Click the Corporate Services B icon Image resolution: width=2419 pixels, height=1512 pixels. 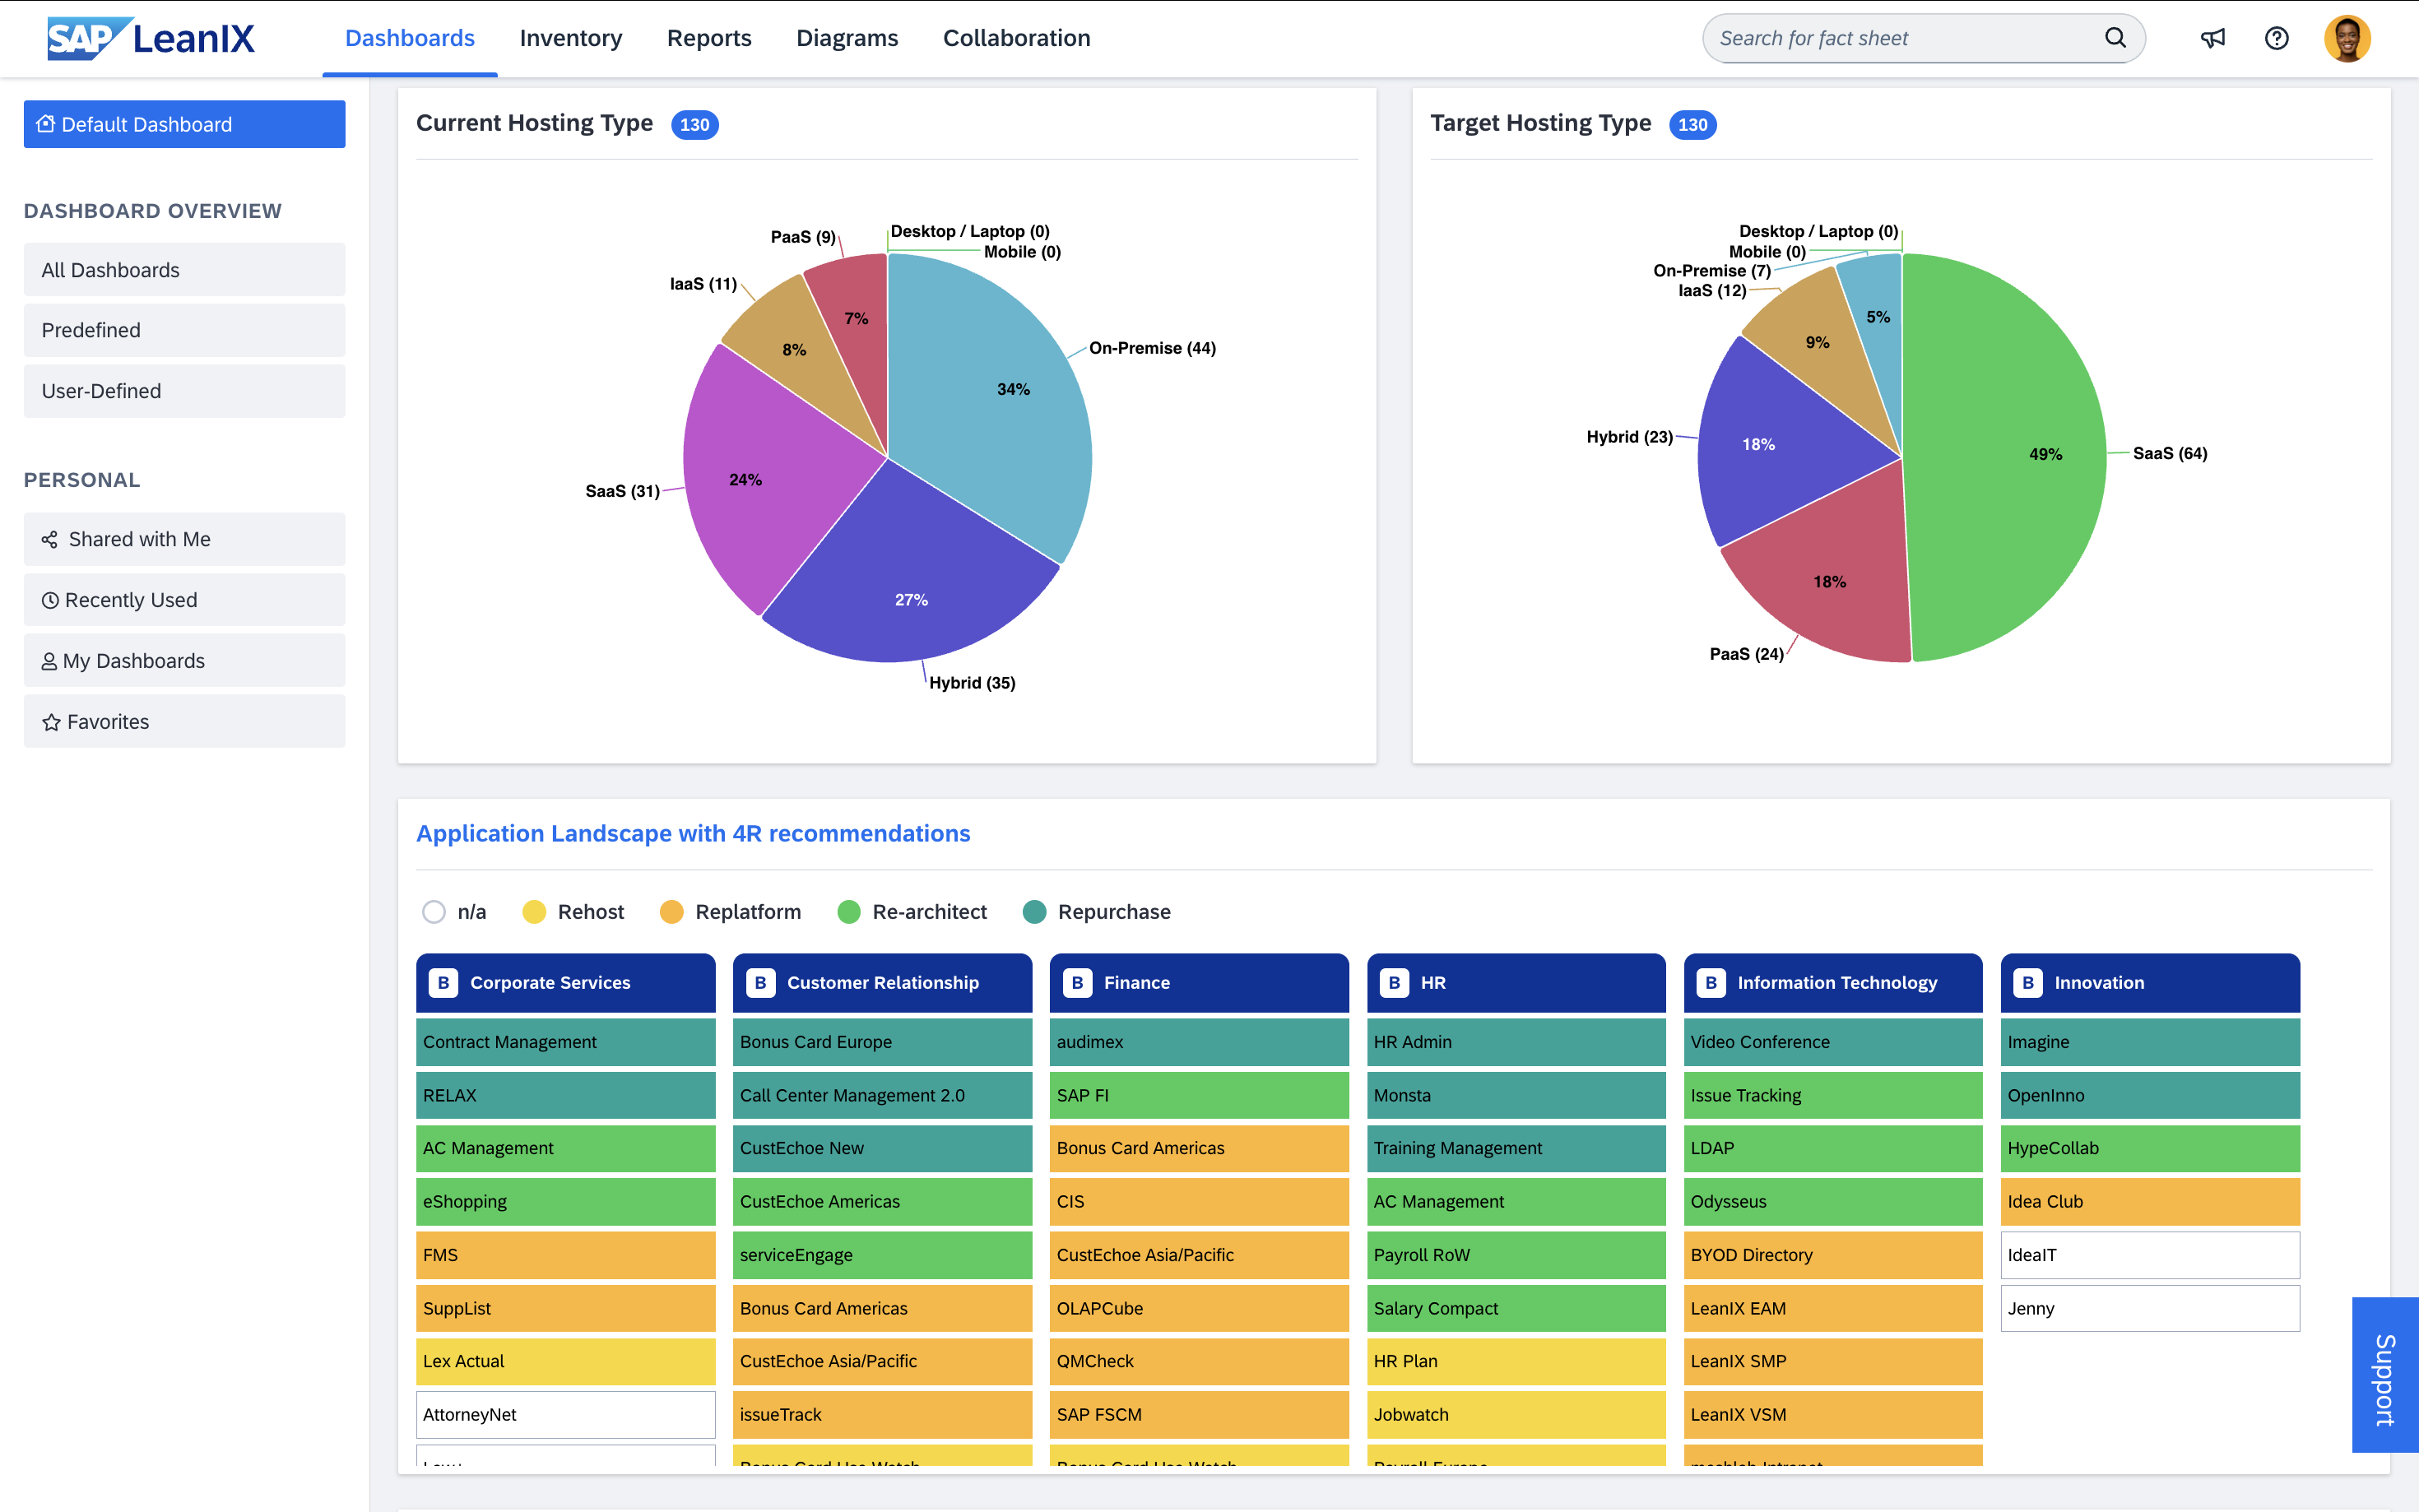click(x=443, y=982)
